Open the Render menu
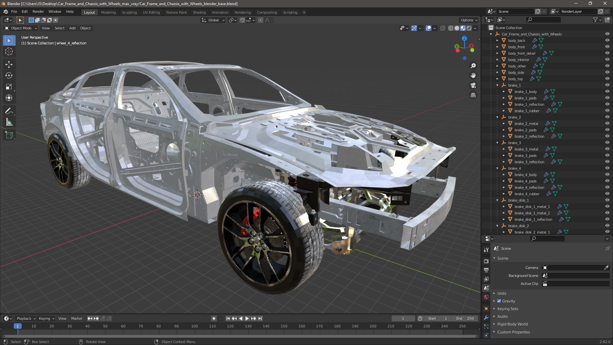Image resolution: width=613 pixels, height=345 pixels. click(x=38, y=11)
